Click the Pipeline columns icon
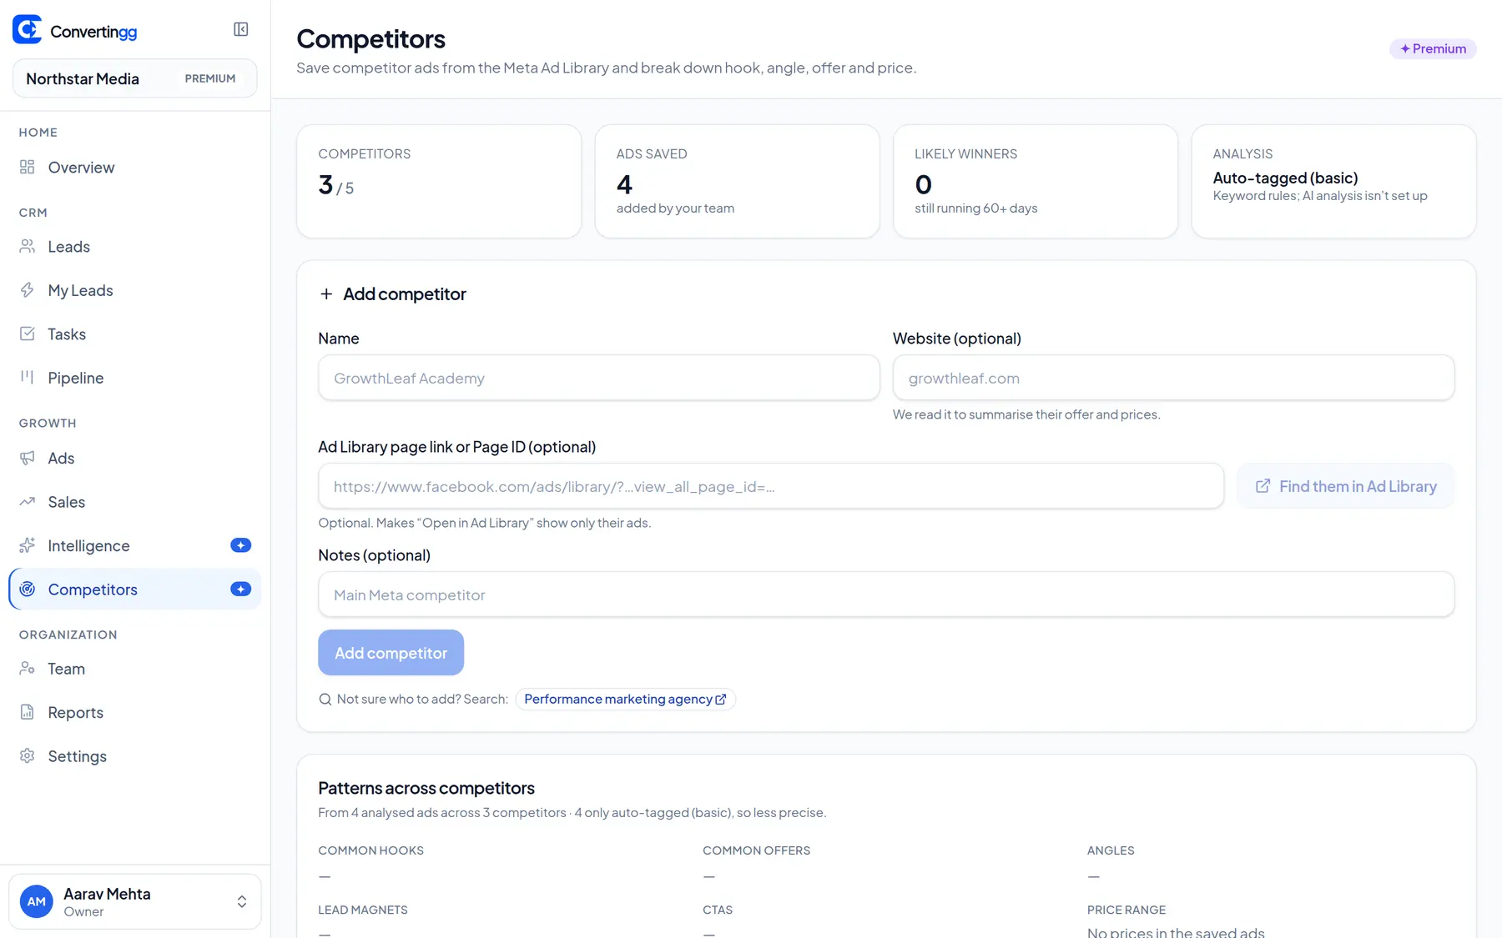Viewport: 1502px width, 938px height. (x=28, y=377)
